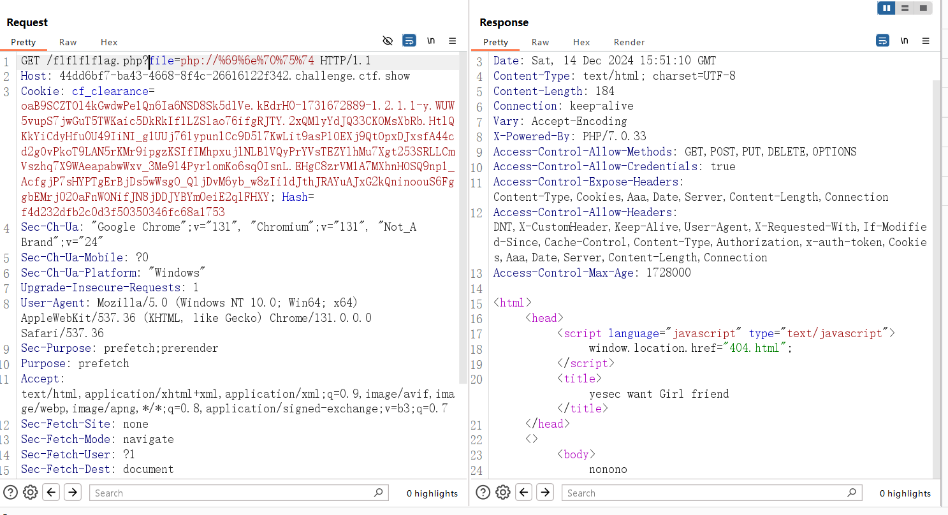This screenshot has width=948, height=515.
Task: Open search settings gear under Request
Action: coord(30,492)
